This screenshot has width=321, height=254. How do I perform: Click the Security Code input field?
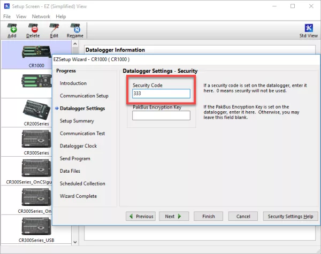(x=161, y=94)
